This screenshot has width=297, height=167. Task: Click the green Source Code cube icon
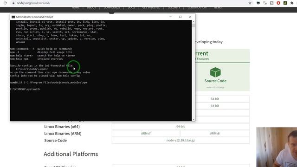tap(215, 72)
